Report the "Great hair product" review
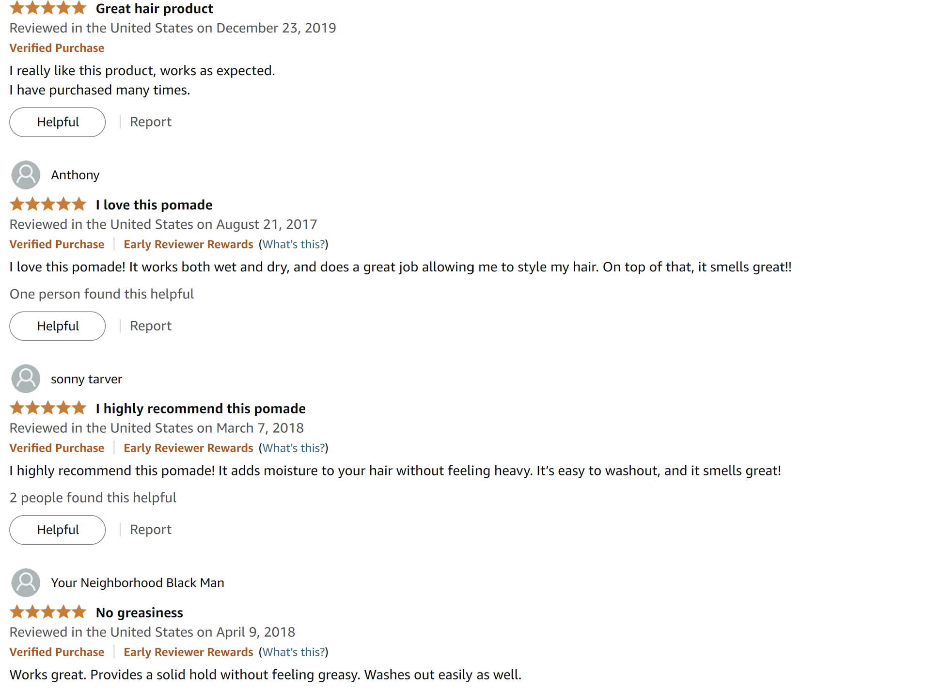The width and height of the screenshot is (943, 692). pyautogui.click(x=150, y=122)
